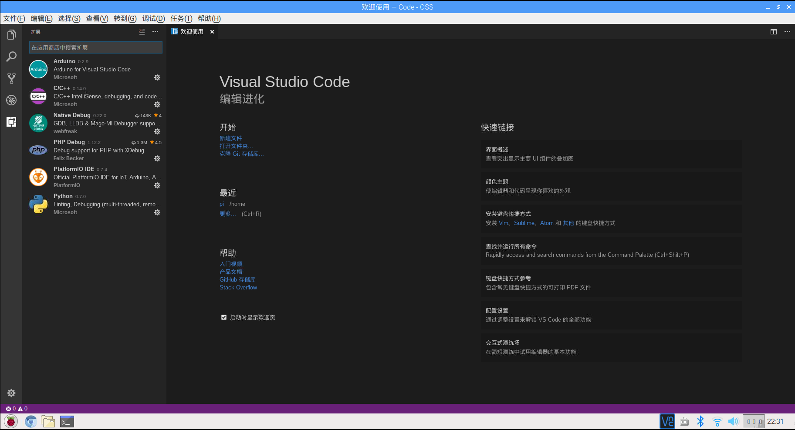Viewport: 795px width, 430px height.
Task: Select the Extensions view icon
Action: tap(11, 122)
